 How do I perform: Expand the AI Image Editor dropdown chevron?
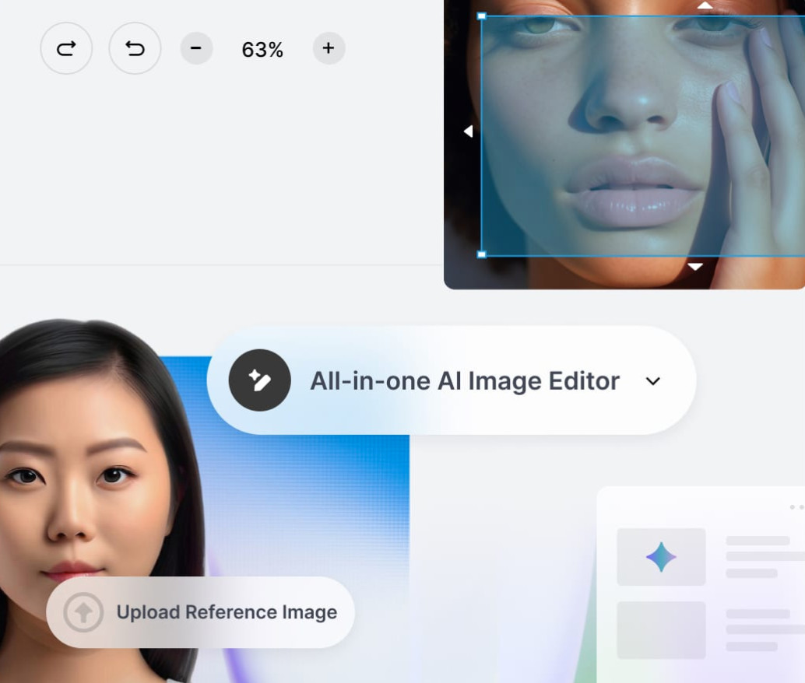[653, 381]
